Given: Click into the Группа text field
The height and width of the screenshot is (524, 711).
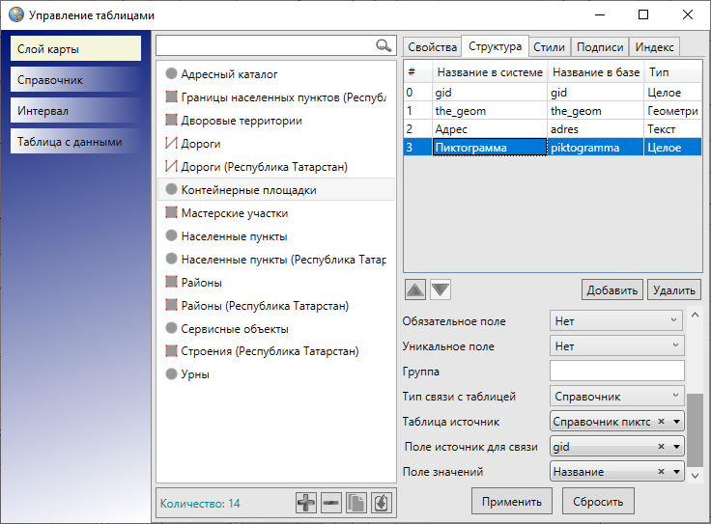Looking at the screenshot, I should point(616,371).
